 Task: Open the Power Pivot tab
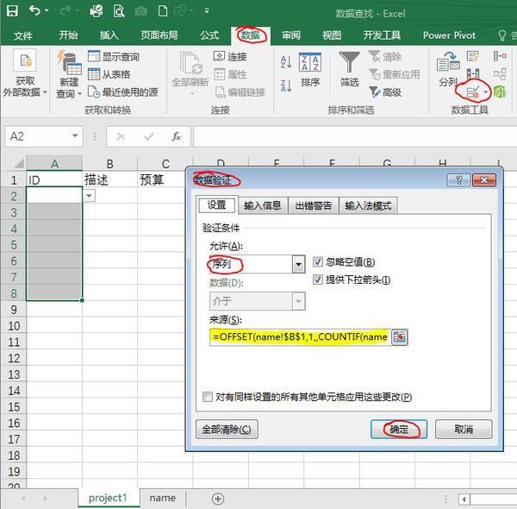(x=449, y=35)
